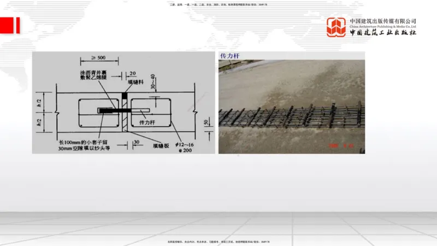This screenshot has width=437, height=246.
Task: Click the joint cross-section diagram
Action: tap(123, 103)
